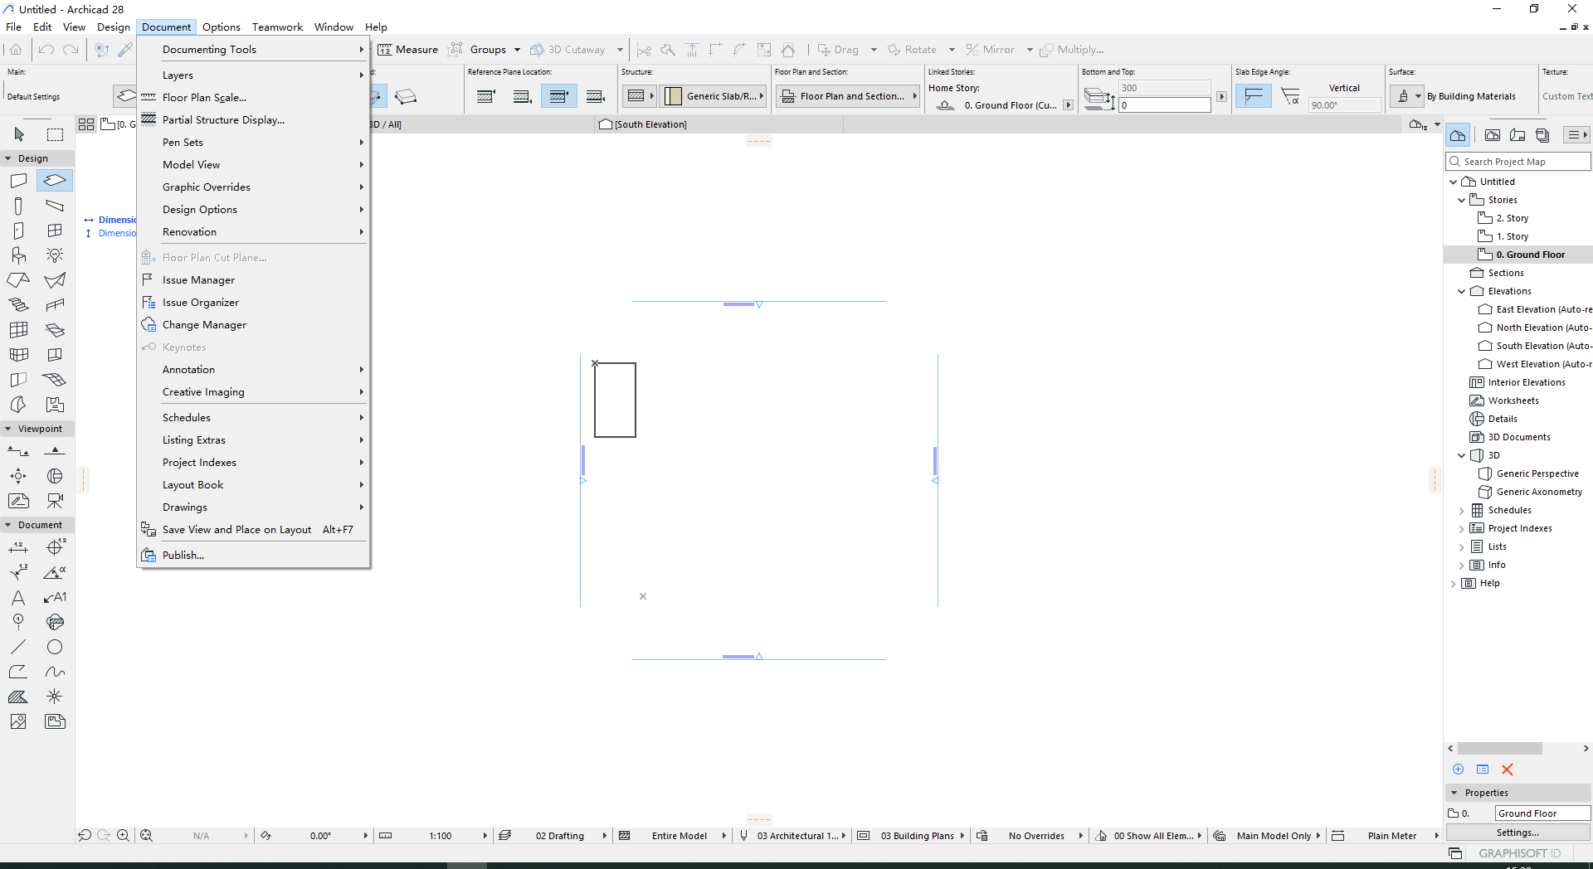
Task: Click the Rotate button in toolbar
Action: point(913,50)
